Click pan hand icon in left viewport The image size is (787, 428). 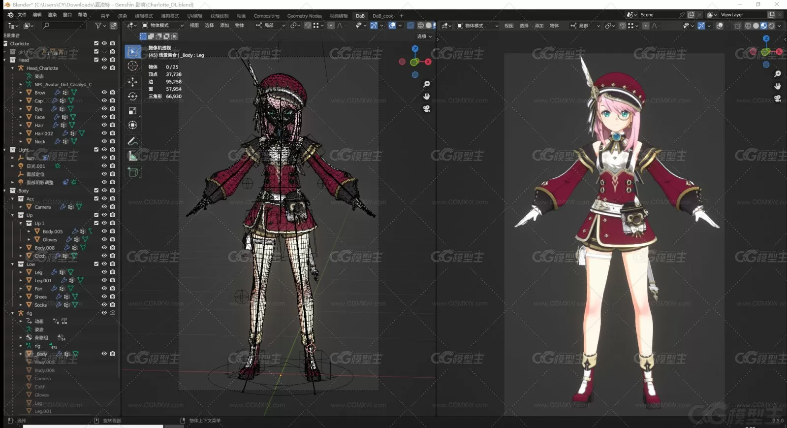(x=427, y=97)
